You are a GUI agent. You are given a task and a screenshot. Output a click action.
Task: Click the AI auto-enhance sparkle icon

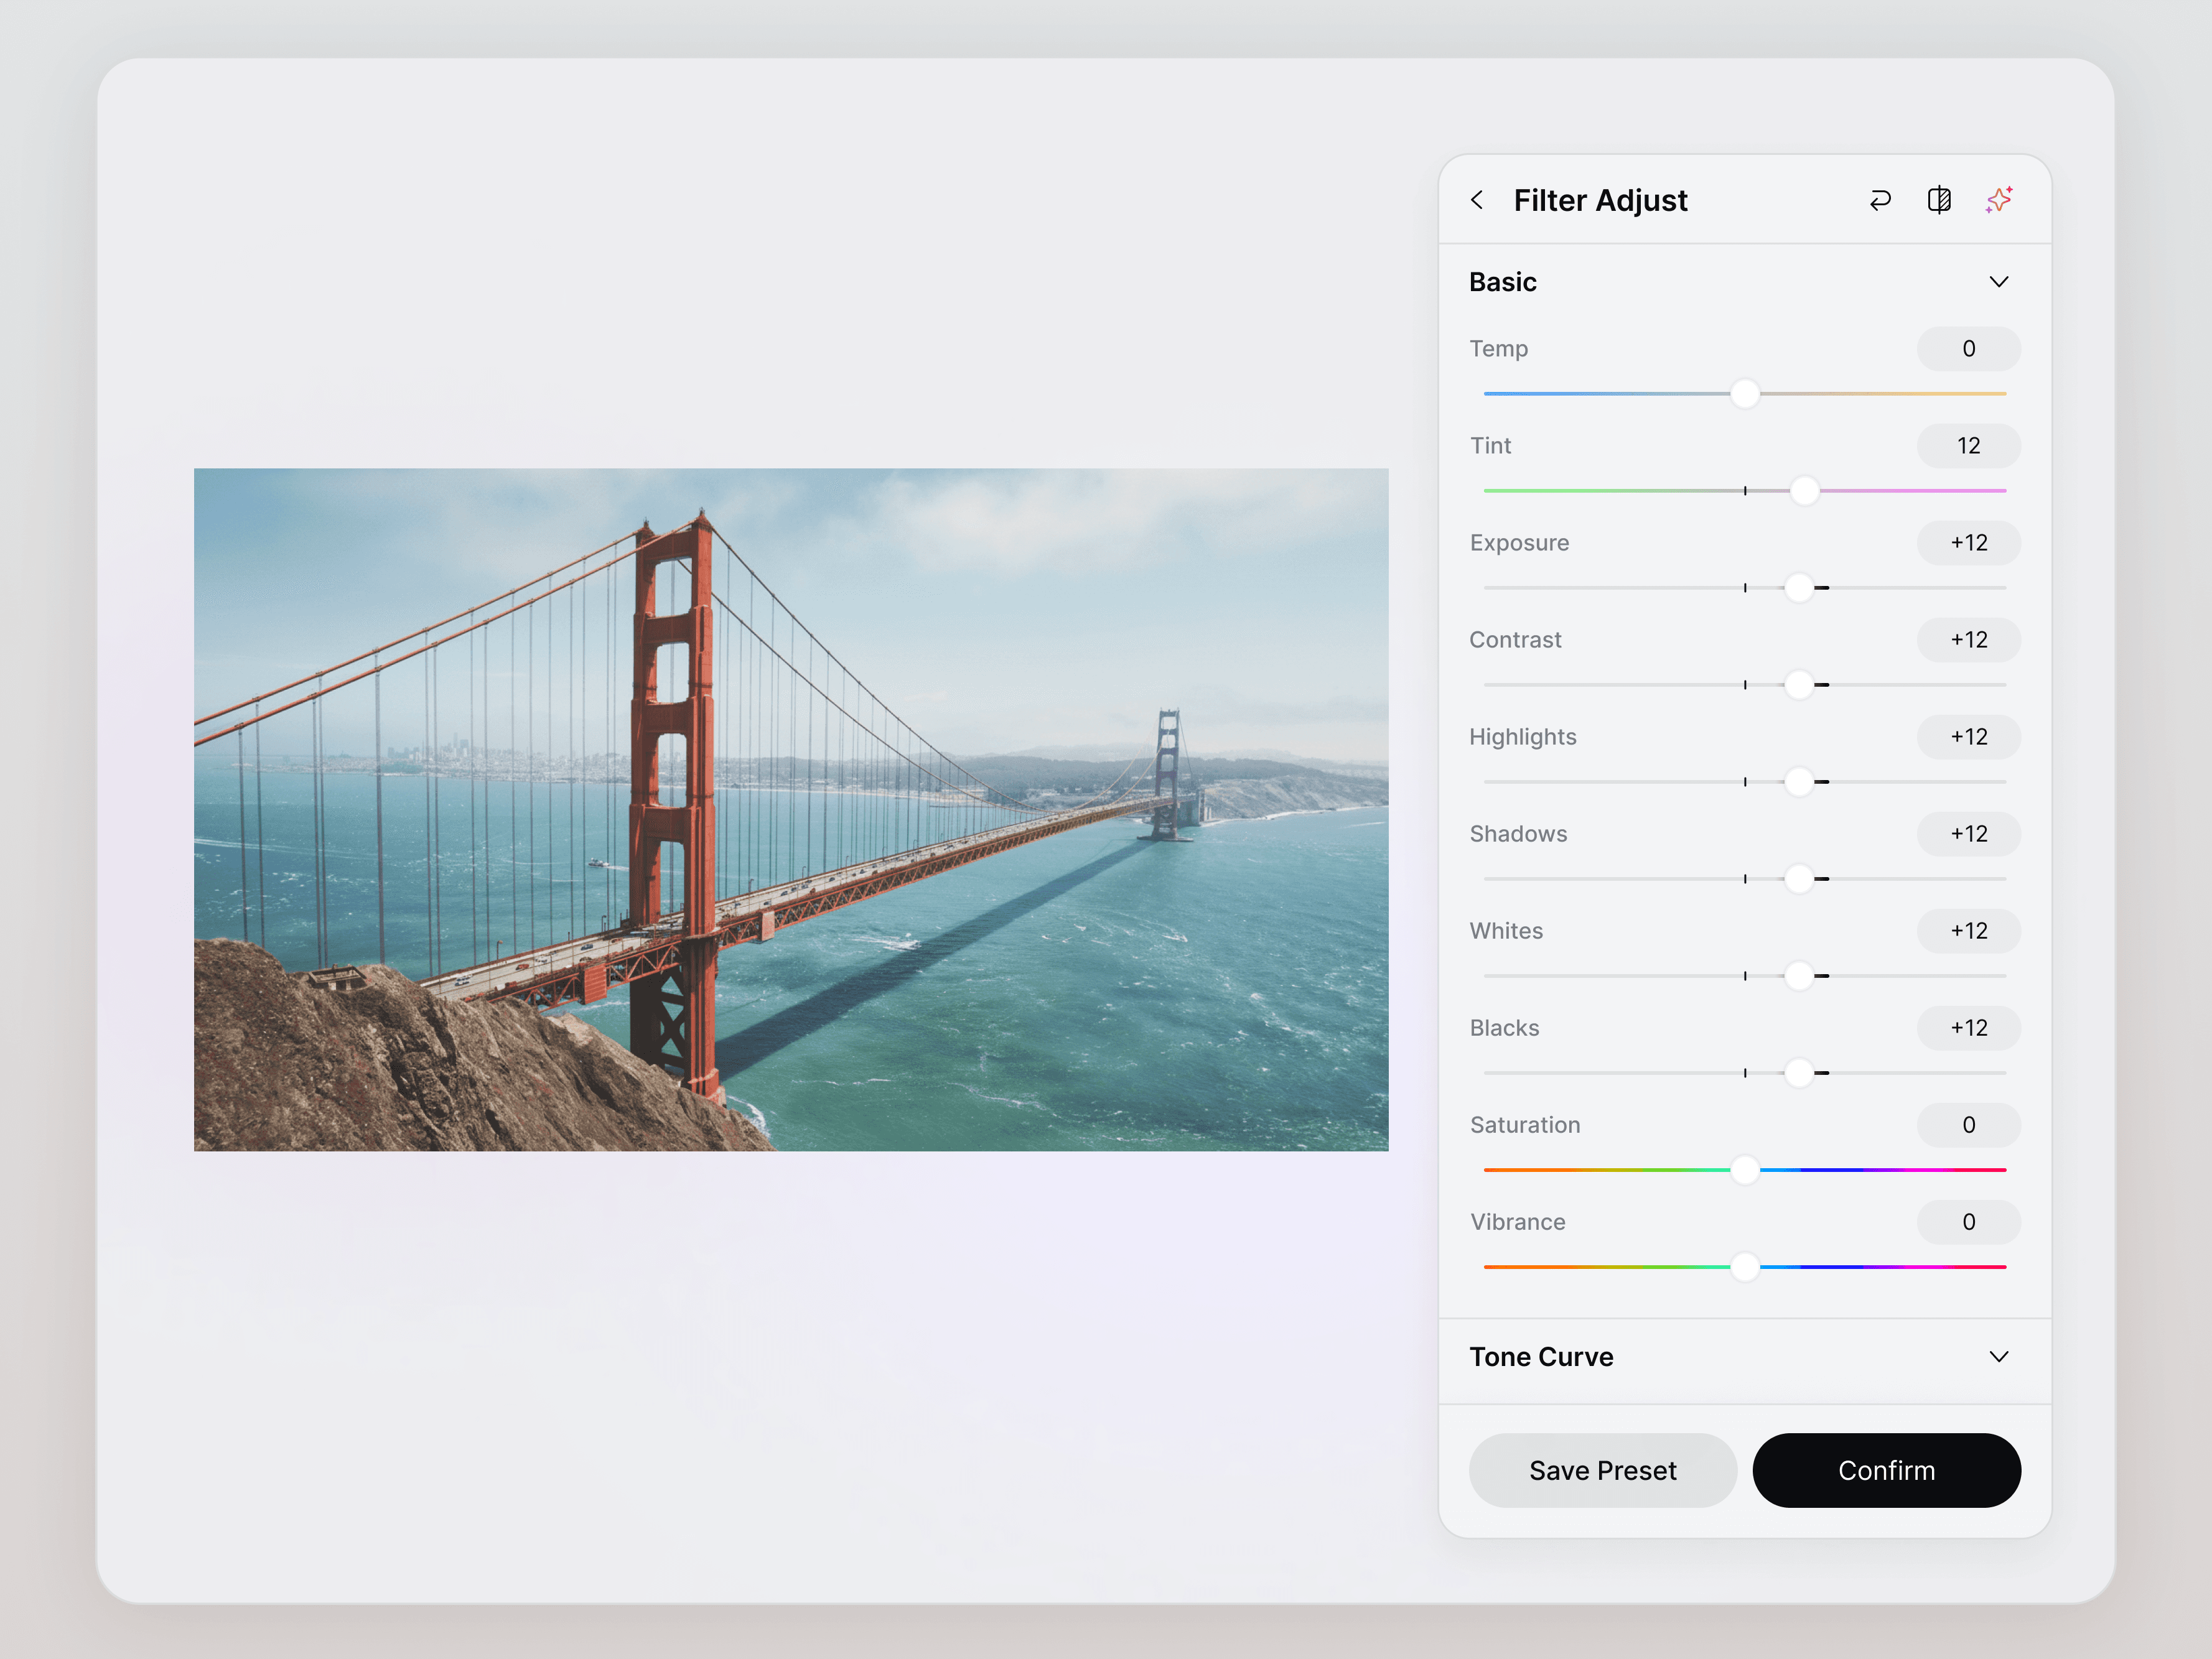coord(1998,200)
